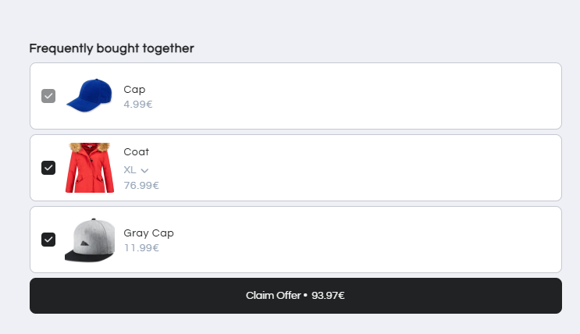Viewport: 580px width, 334px height.
Task: Click the 4.99€ price of Cap
Action: click(137, 104)
